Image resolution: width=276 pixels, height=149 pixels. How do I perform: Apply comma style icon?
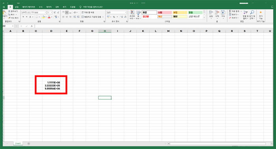point(117,17)
